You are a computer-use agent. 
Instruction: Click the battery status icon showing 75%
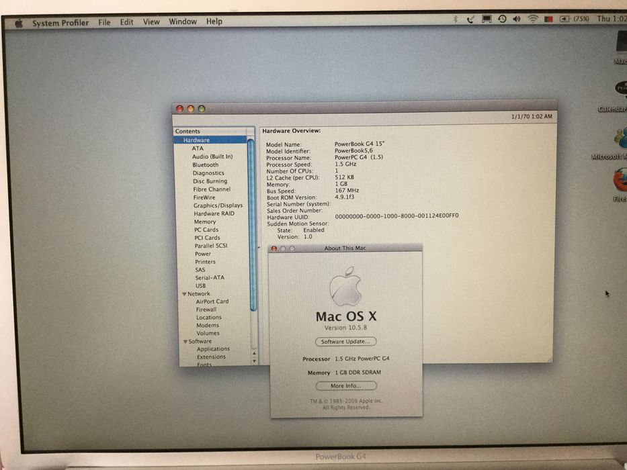tap(574, 19)
